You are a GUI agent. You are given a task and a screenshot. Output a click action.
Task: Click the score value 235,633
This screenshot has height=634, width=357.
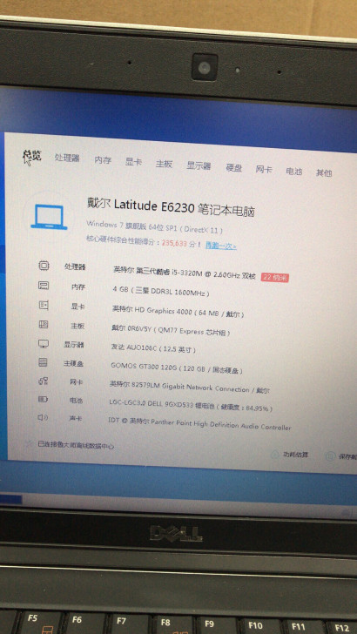point(175,244)
